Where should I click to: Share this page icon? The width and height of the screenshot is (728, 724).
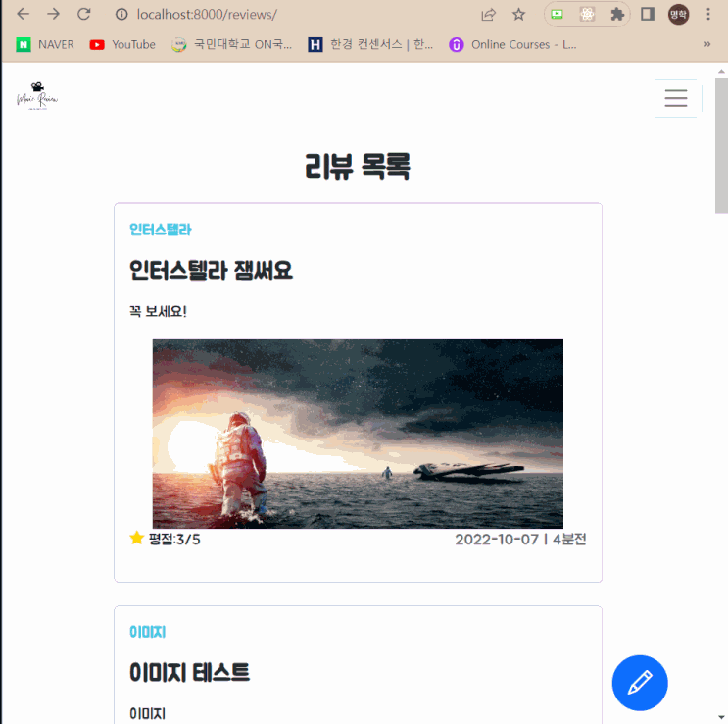[x=488, y=15]
